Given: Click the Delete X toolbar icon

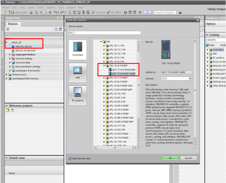Looking at the screenshot, I should pyautogui.click(x=50, y=12).
